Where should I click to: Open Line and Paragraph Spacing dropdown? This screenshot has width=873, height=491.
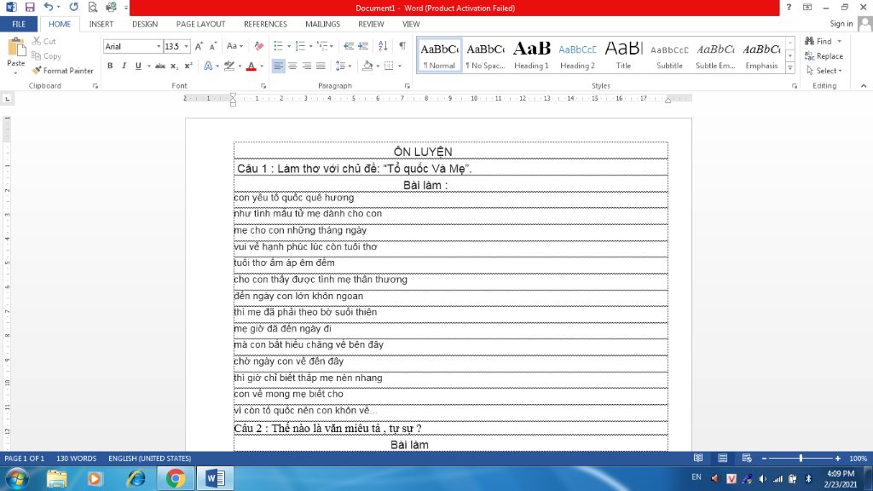[x=344, y=66]
